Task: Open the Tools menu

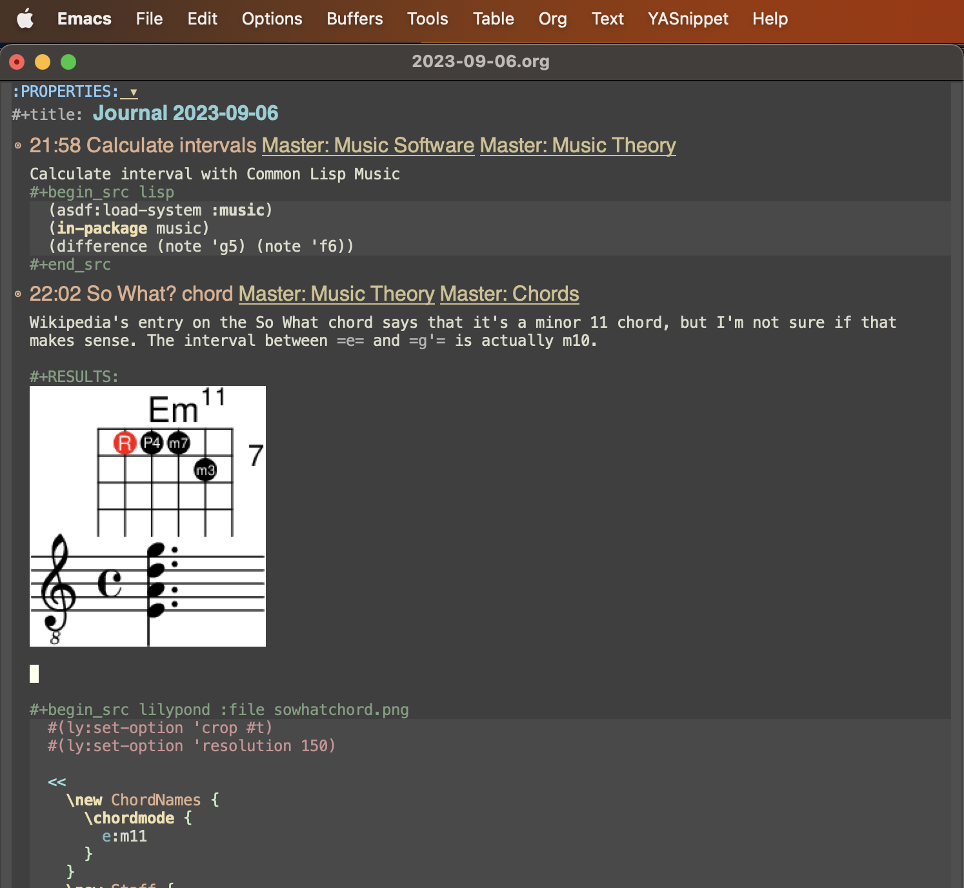Action: (x=427, y=19)
